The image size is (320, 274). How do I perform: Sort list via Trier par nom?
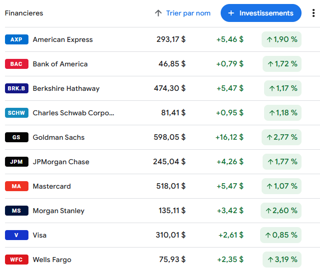188,13
